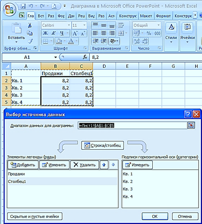Switch to the Макет ribbon tab

146,16
